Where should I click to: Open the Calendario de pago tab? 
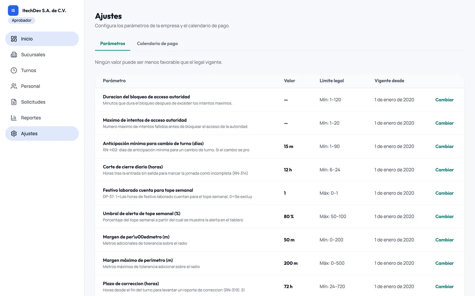(157, 43)
